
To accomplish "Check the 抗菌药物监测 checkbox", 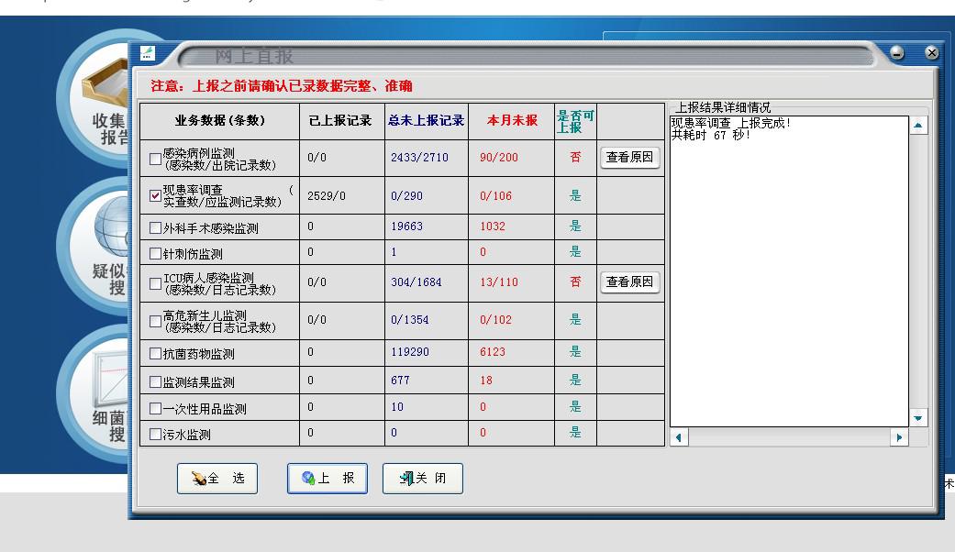I will (x=154, y=352).
